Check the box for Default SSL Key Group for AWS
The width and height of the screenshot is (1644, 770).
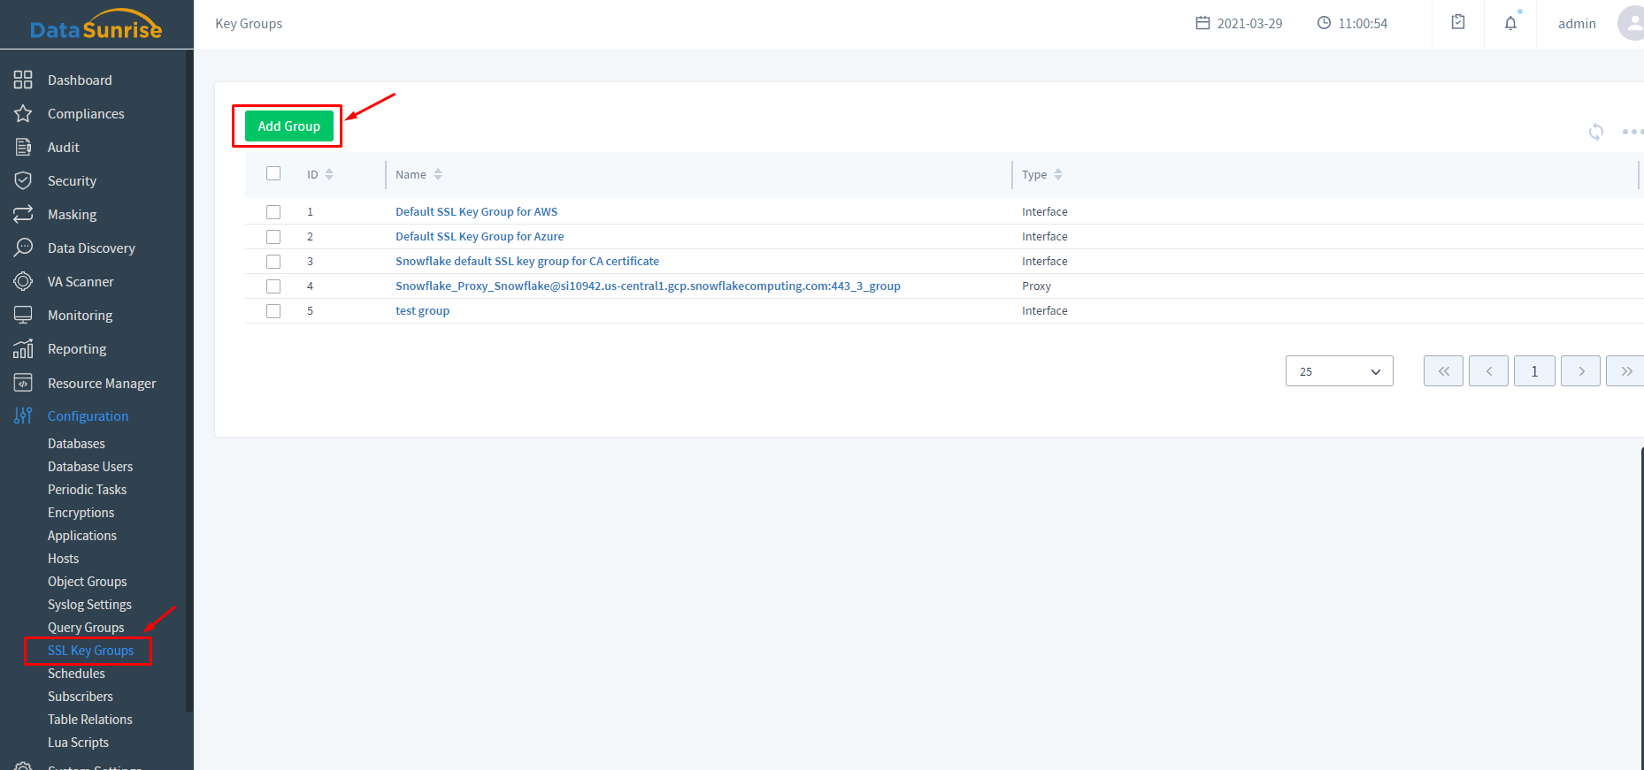(273, 212)
